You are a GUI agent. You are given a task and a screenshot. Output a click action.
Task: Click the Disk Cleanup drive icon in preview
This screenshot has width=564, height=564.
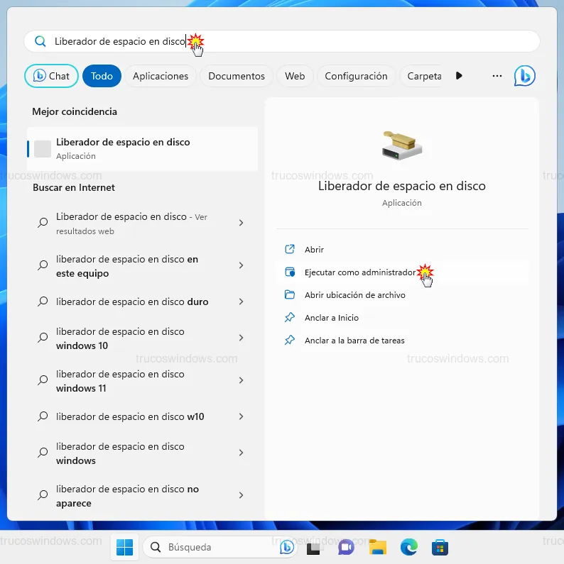(401, 145)
